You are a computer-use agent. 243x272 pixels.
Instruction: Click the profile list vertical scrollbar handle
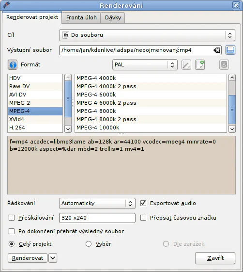(x=232, y=110)
